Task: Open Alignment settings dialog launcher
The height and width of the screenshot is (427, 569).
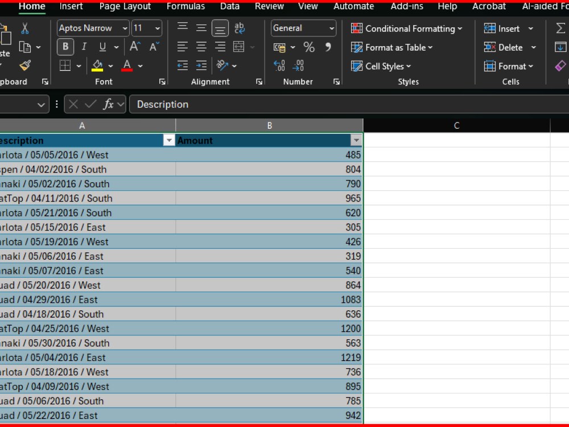Action: [259, 81]
